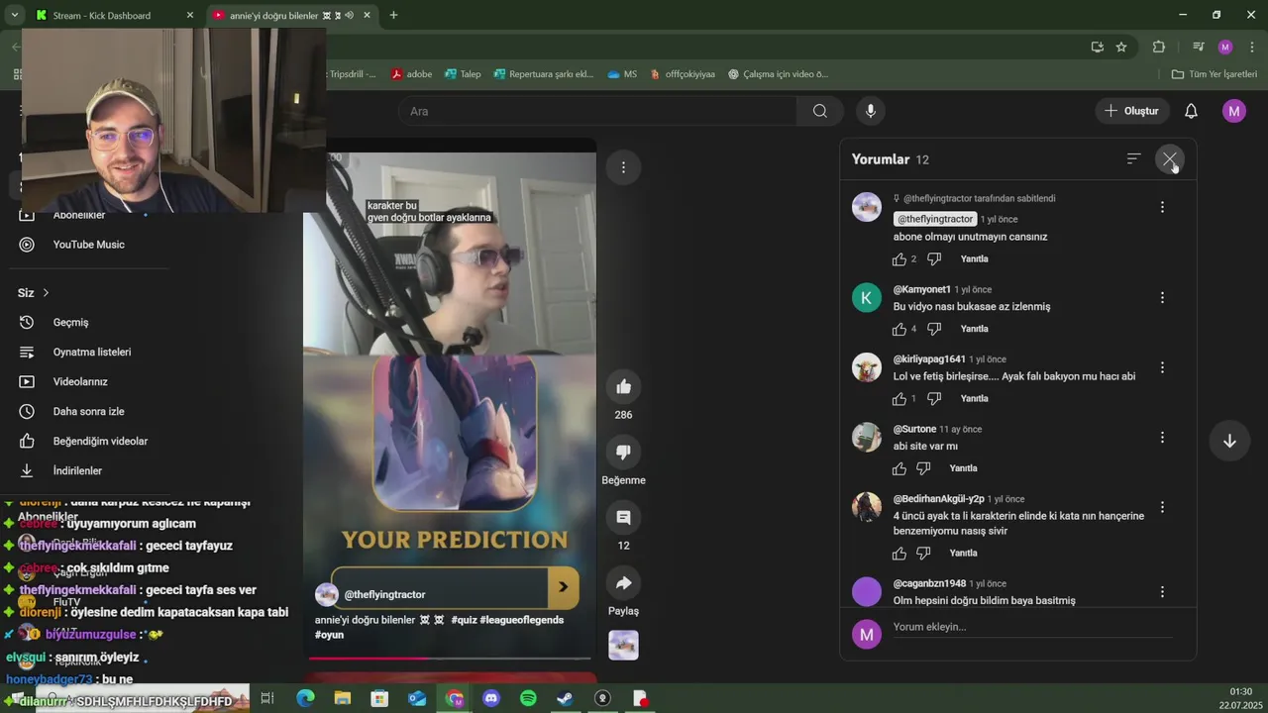1268x713 pixels.
Task: Open Steam from the taskbar
Action: click(x=565, y=698)
